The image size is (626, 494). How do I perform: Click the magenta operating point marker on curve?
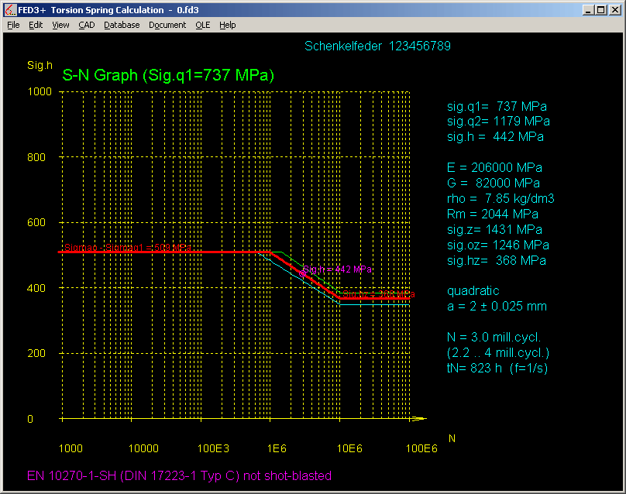303,274
